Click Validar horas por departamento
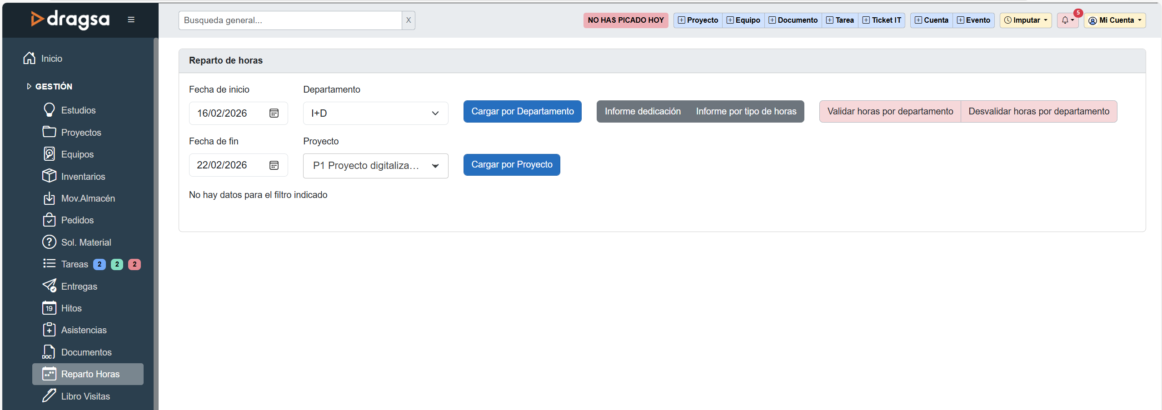 [x=890, y=112]
